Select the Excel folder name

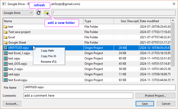tap(12, 37)
